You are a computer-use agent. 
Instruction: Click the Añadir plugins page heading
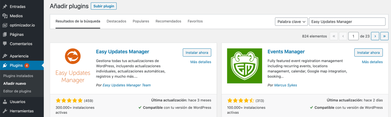point(69,6)
